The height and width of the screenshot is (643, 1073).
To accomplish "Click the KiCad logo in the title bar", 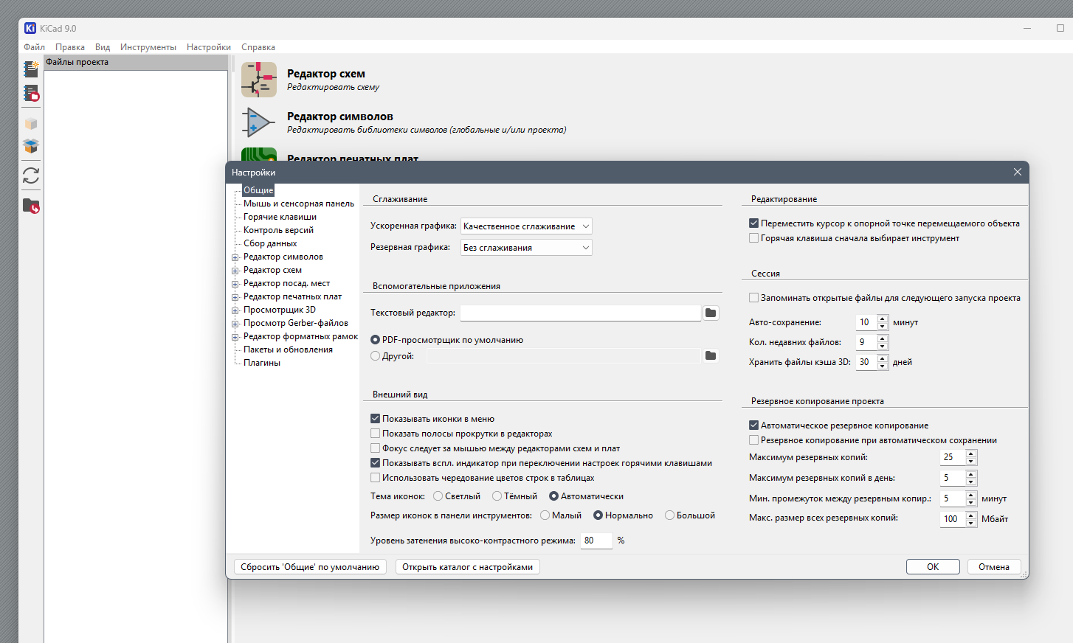I will click(30, 28).
